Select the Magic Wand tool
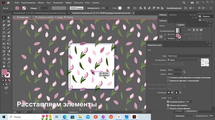 click(x=4, y=21)
